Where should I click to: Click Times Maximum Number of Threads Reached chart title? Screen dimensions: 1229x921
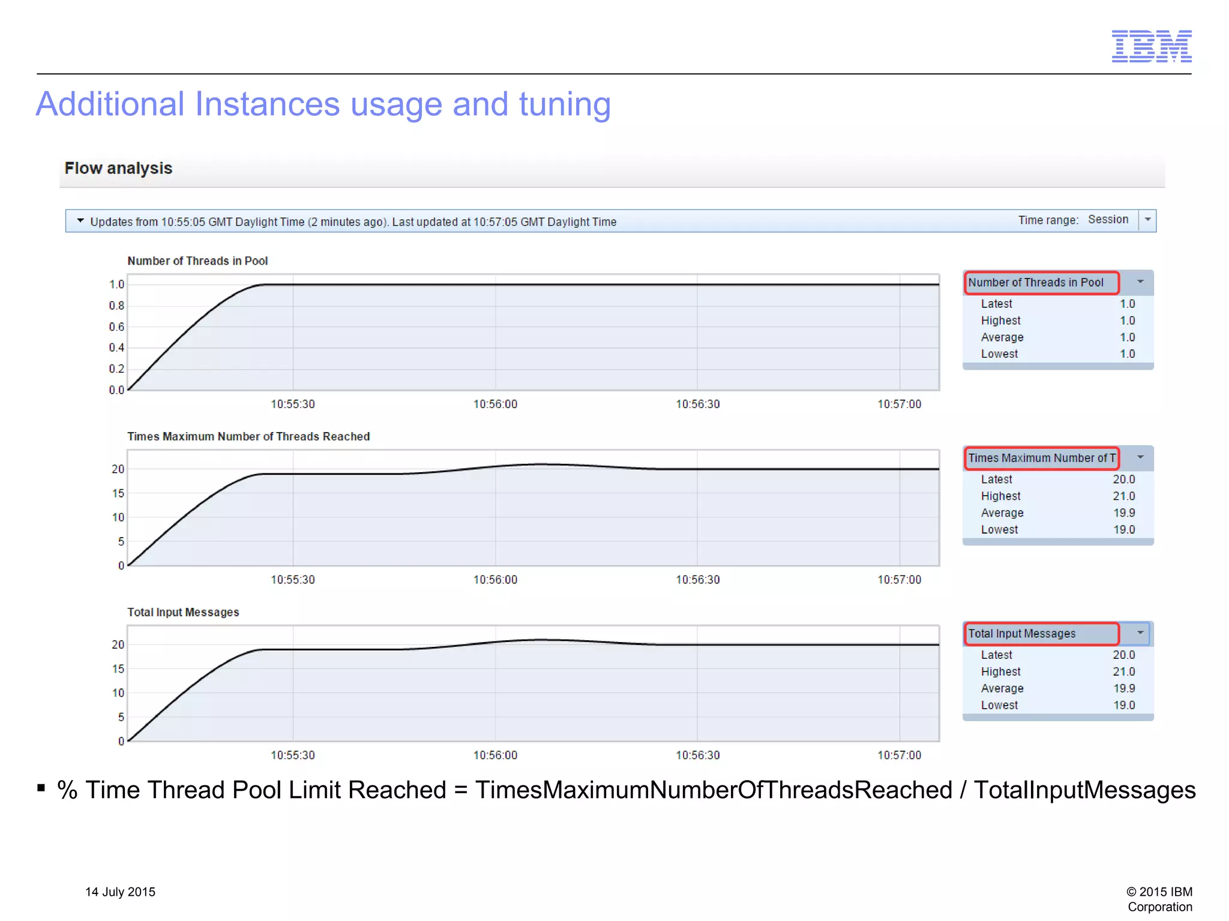point(248,437)
